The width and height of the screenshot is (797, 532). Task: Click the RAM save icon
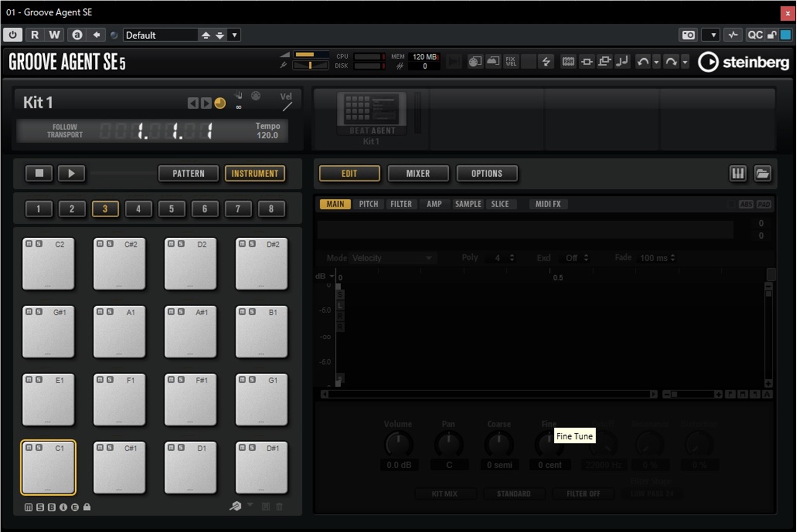click(568, 62)
